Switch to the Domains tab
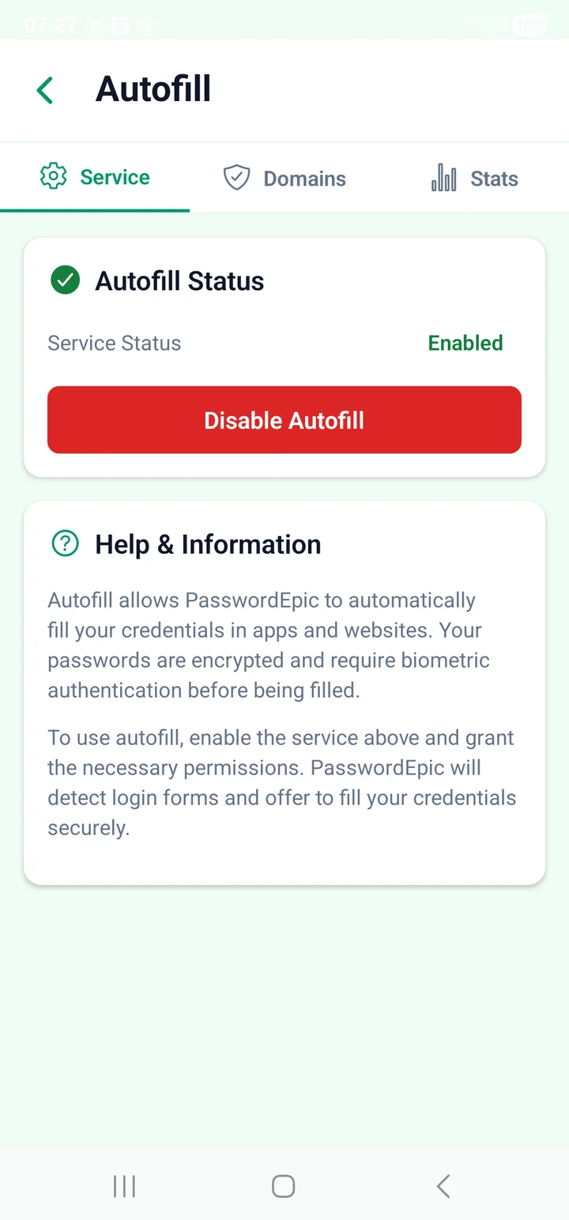569x1220 pixels. [284, 178]
